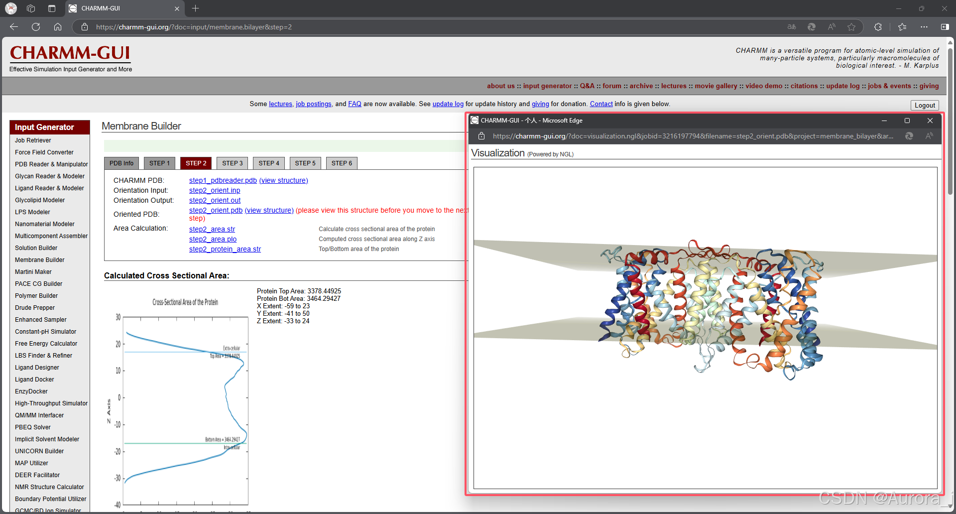The image size is (956, 514).
Task: Open 'movie gallery' navigation item
Action: [x=716, y=86]
